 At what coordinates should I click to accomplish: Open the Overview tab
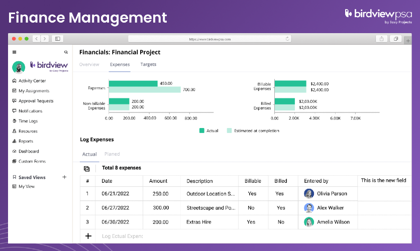click(x=89, y=64)
